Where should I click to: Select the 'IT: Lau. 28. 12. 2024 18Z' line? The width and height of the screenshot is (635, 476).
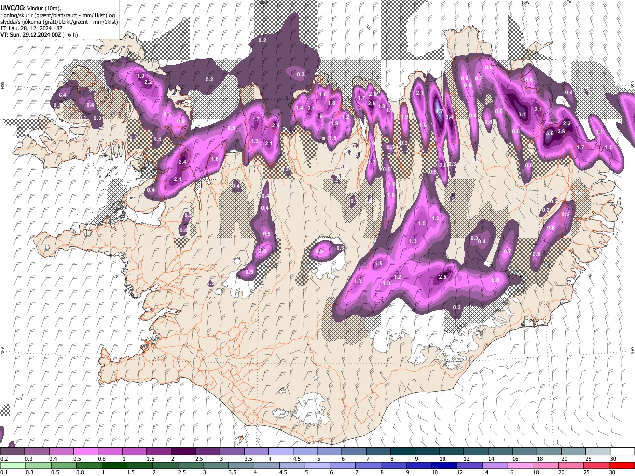pos(31,29)
